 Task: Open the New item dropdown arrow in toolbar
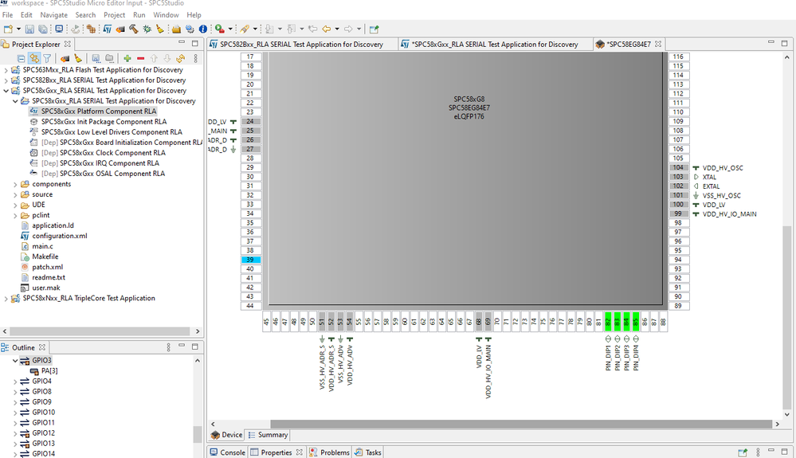click(19, 29)
